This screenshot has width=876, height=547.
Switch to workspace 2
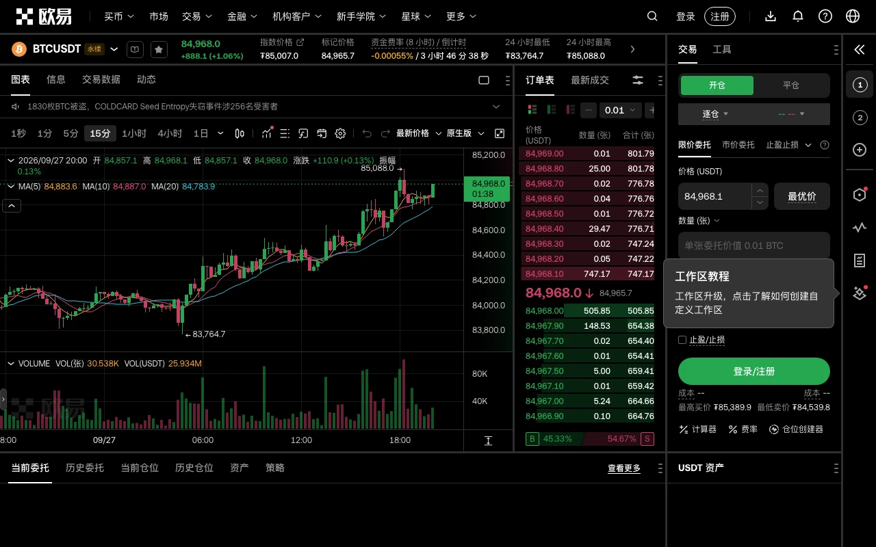click(x=860, y=118)
